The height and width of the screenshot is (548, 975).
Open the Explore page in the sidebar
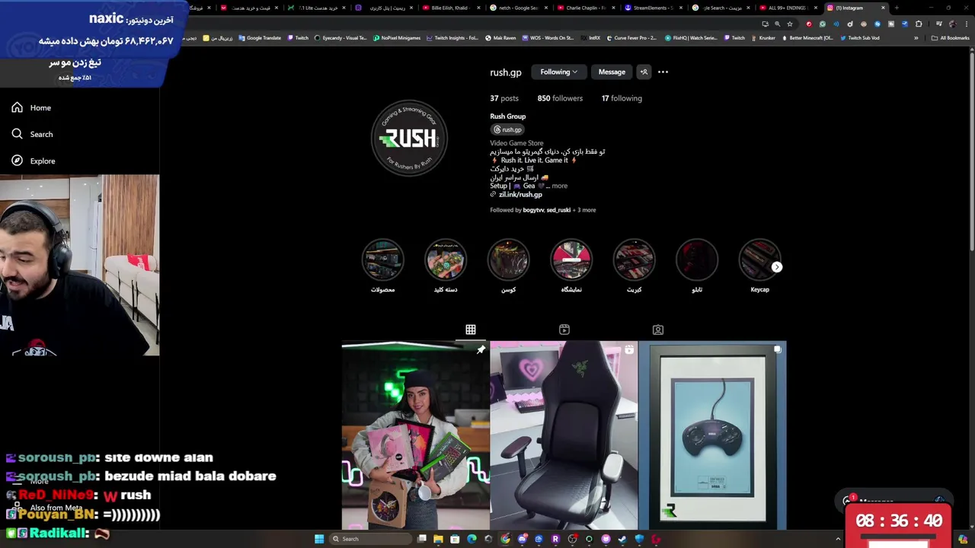[x=34, y=161]
